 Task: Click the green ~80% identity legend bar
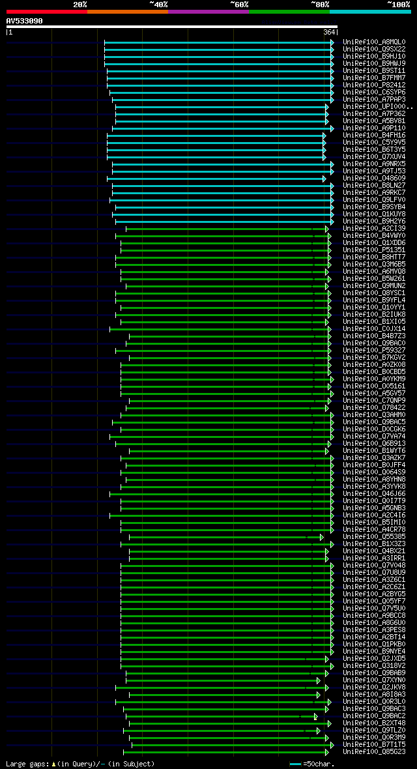289,11
